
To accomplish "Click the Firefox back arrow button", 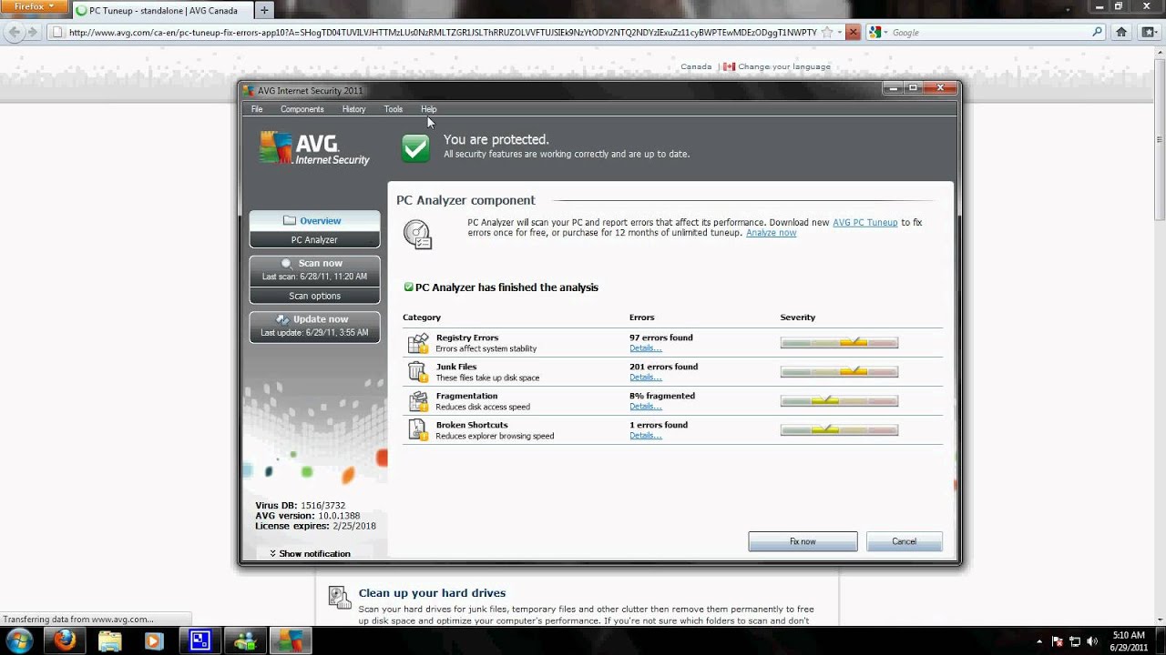I will (14, 32).
